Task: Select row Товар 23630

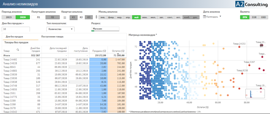Action: point(64,82)
